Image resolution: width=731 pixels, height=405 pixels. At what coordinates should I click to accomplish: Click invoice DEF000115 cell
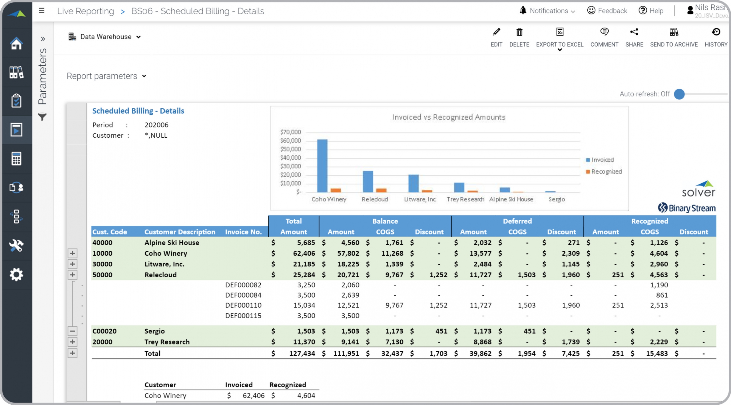[x=243, y=316]
